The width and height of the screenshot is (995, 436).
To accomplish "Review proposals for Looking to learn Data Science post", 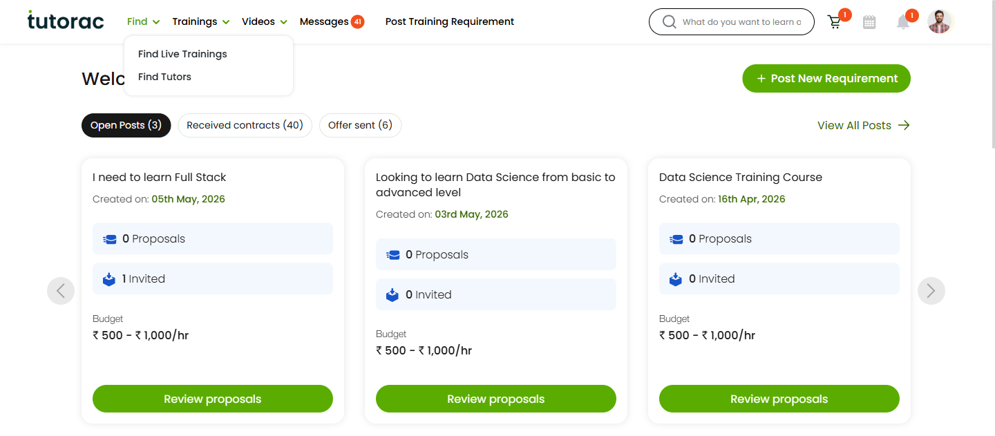I will coord(496,399).
